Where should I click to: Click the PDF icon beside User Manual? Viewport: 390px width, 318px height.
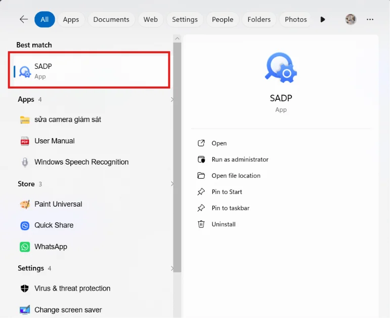click(25, 141)
